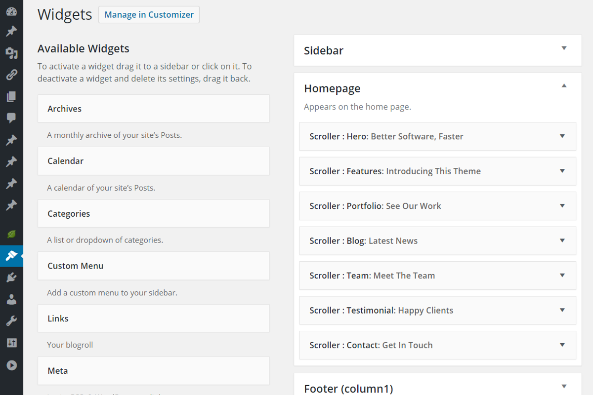Open the Users person icon
This screenshot has width=593, height=395.
pos(11,299)
